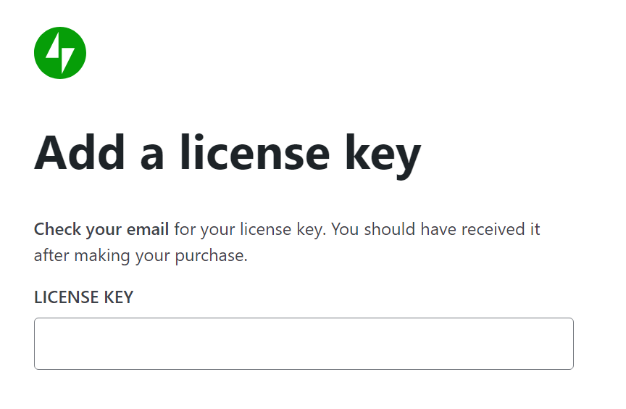The image size is (626, 409).
Task: Click the white lightning bolt inside the Jetpack logo
Action: click(60, 53)
